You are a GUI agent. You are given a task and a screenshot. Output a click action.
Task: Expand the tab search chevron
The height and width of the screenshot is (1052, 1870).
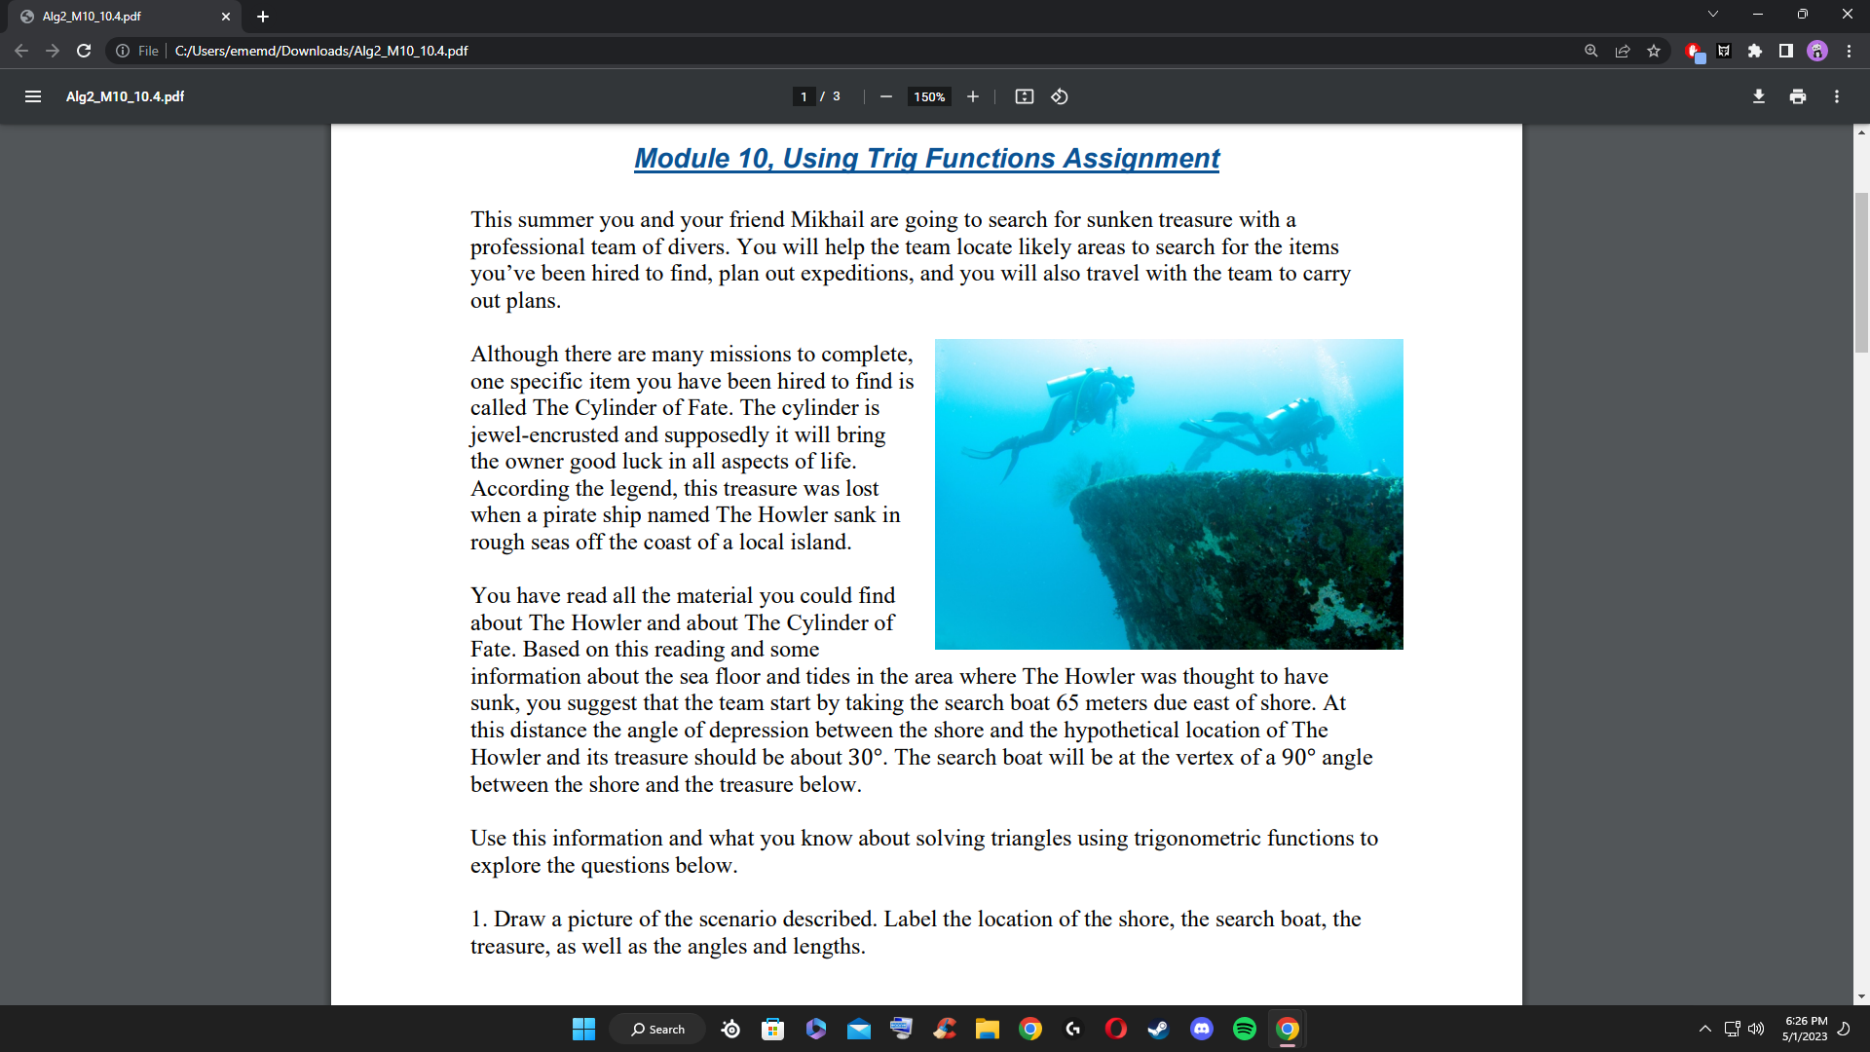[x=1712, y=15]
